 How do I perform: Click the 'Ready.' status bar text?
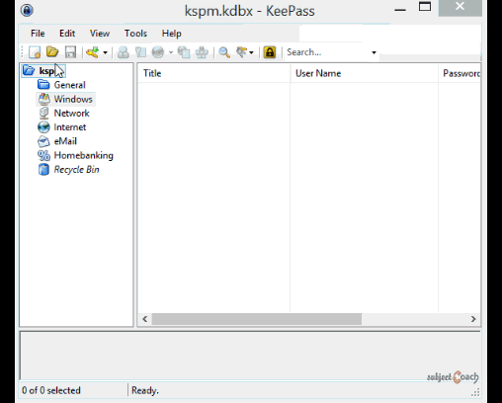[145, 390]
